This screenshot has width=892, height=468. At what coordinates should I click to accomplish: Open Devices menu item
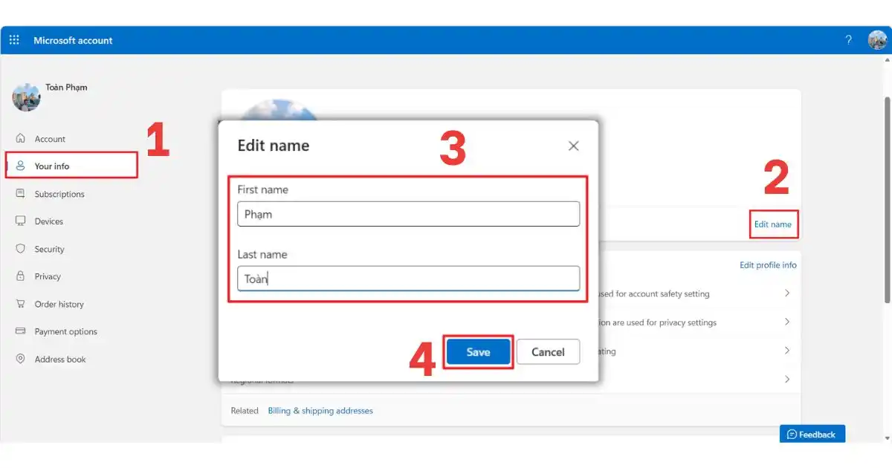click(x=49, y=221)
